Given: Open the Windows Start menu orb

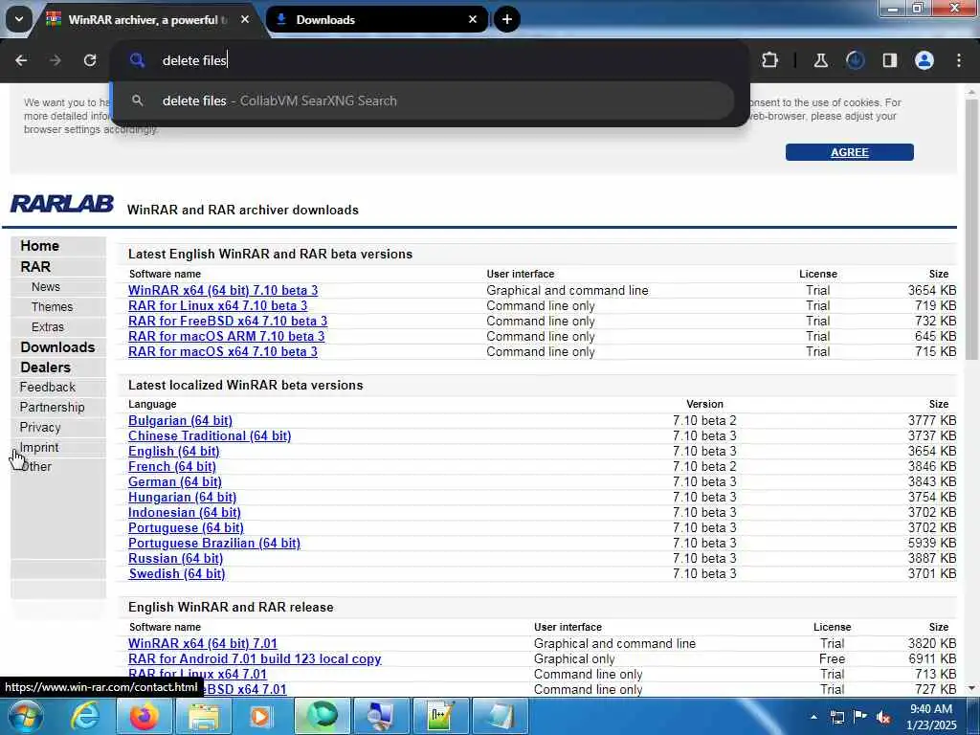Looking at the screenshot, I should point(26,716).
